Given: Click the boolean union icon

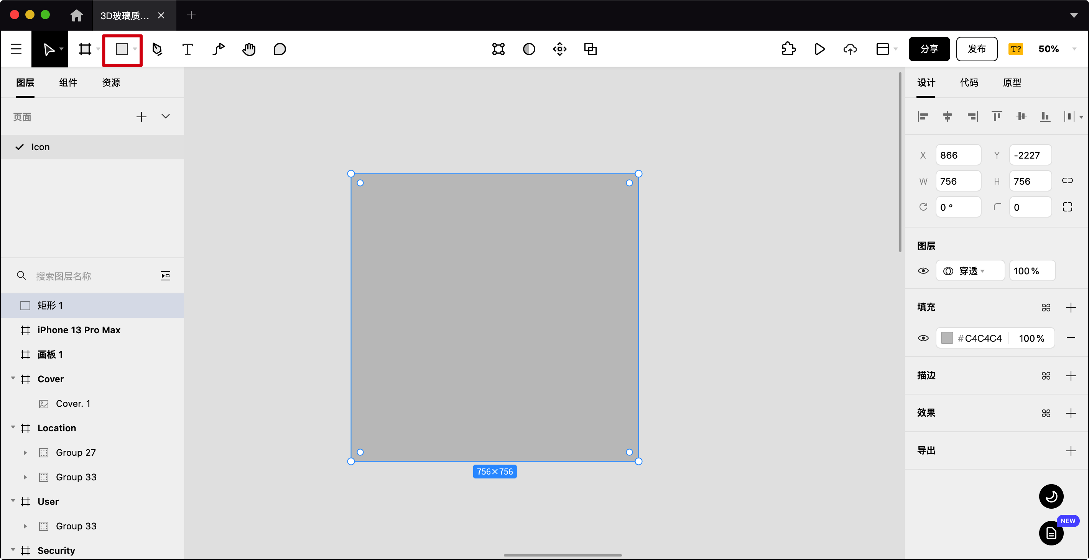Looking at the screenshot, I should click(590, 49).
